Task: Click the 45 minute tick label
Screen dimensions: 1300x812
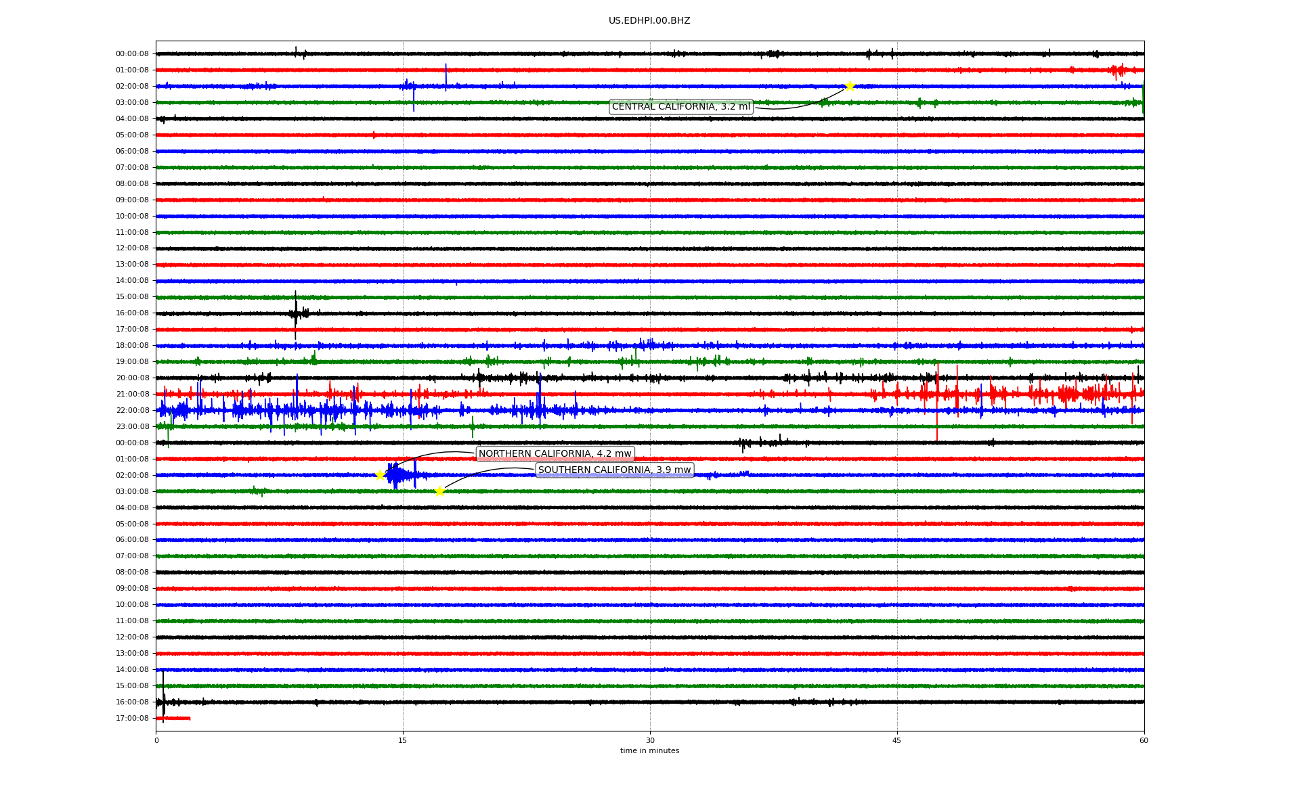Action: 897,740
